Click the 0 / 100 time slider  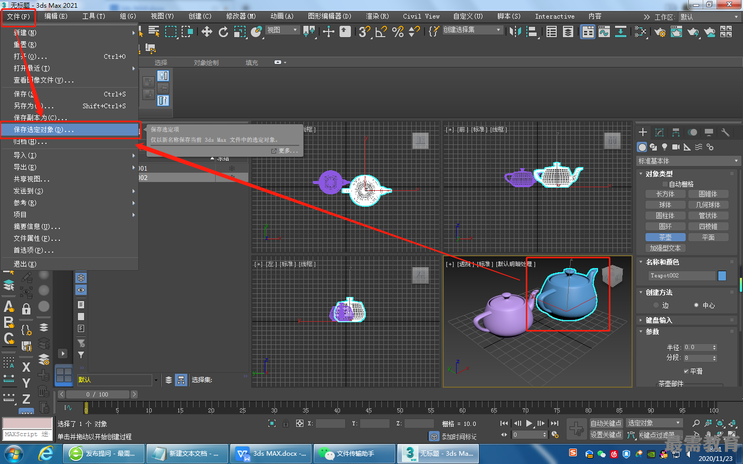98,394
